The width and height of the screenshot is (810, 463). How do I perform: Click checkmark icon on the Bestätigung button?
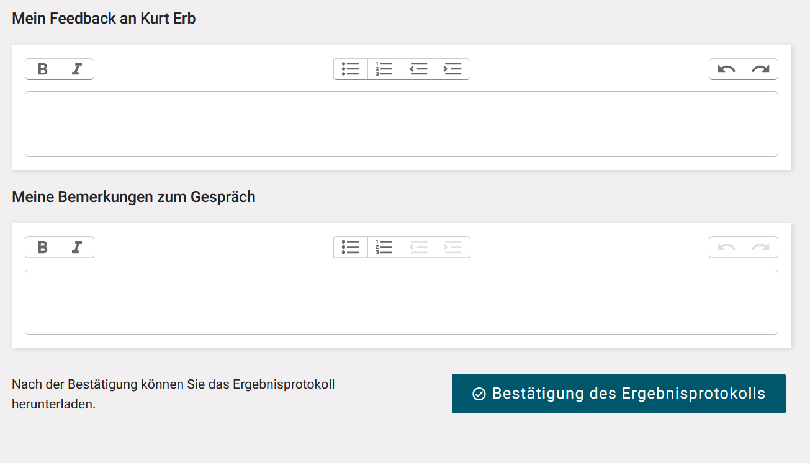[x=479, y=394]
